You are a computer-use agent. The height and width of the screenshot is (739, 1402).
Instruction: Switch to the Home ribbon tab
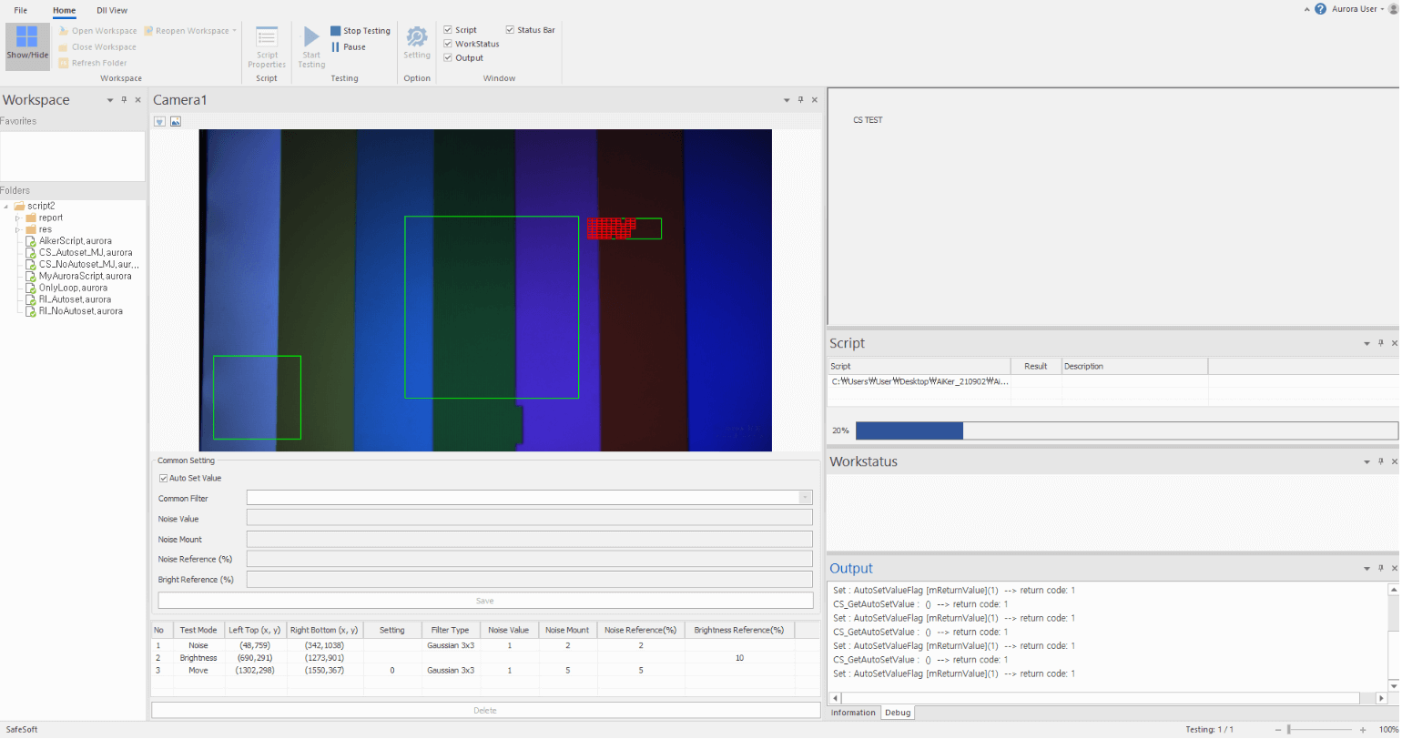click(x=64, y=10)
